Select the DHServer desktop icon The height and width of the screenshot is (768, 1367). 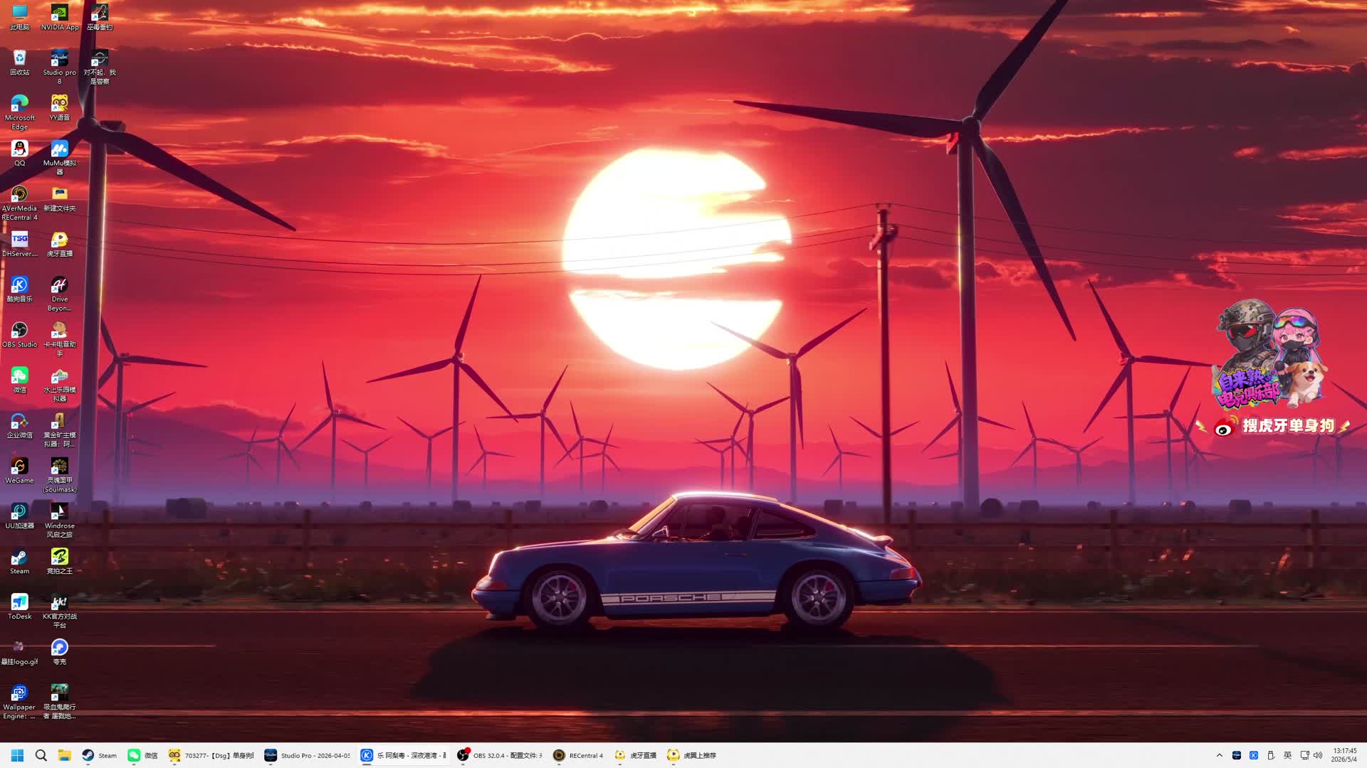click(19, 245)
